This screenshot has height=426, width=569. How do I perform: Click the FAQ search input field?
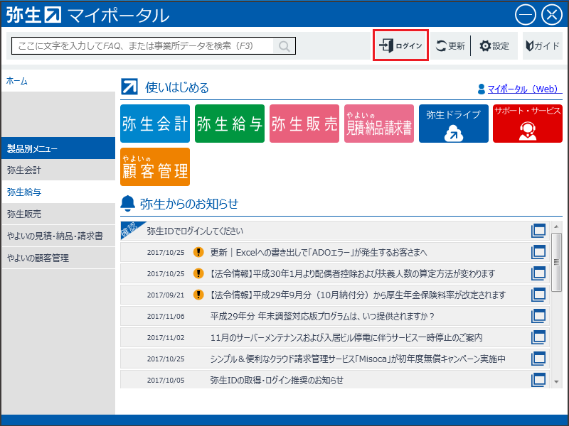pos(142,46)
